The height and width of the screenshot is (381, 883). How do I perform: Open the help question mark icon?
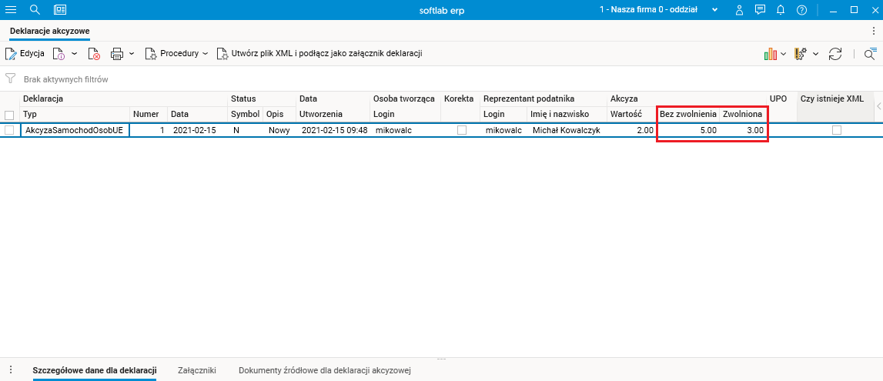(x=802, y=10)
